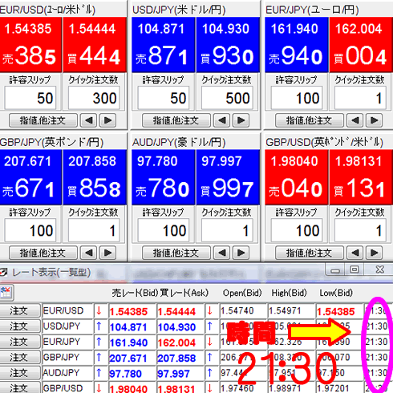Click 注文 button in AUD/JPY row
The width and height of the screenshot is (393, 393).
coord(19,373)
